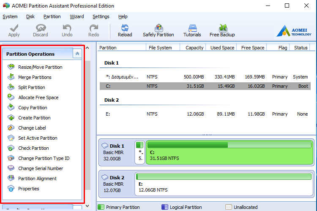
Task: Open the Disk menu
Action: (x=30, y=16)
